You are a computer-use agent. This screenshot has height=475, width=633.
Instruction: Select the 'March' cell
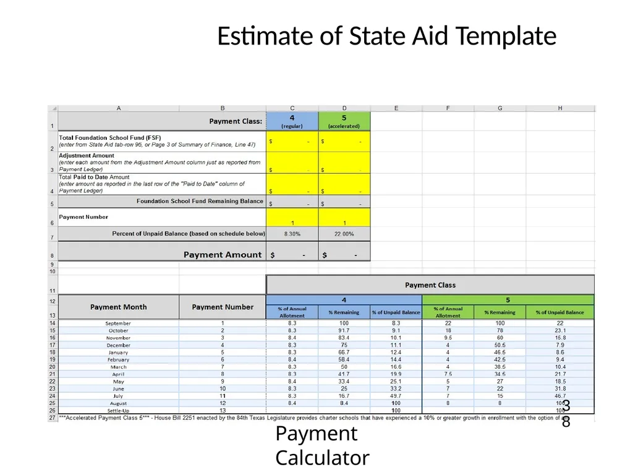[119, 367]
